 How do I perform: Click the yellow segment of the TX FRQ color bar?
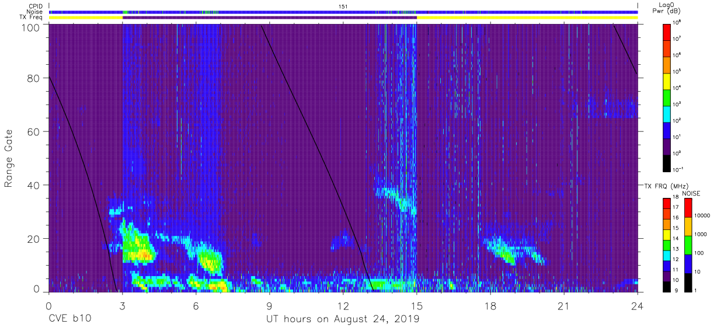click(667, 234)
